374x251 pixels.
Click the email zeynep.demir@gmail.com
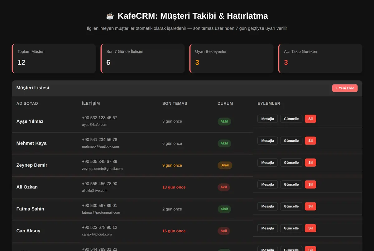point(102,168)
